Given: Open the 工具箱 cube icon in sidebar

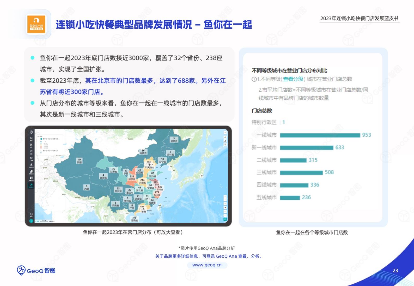Looking at the screenshot, I should pos(31,158).
